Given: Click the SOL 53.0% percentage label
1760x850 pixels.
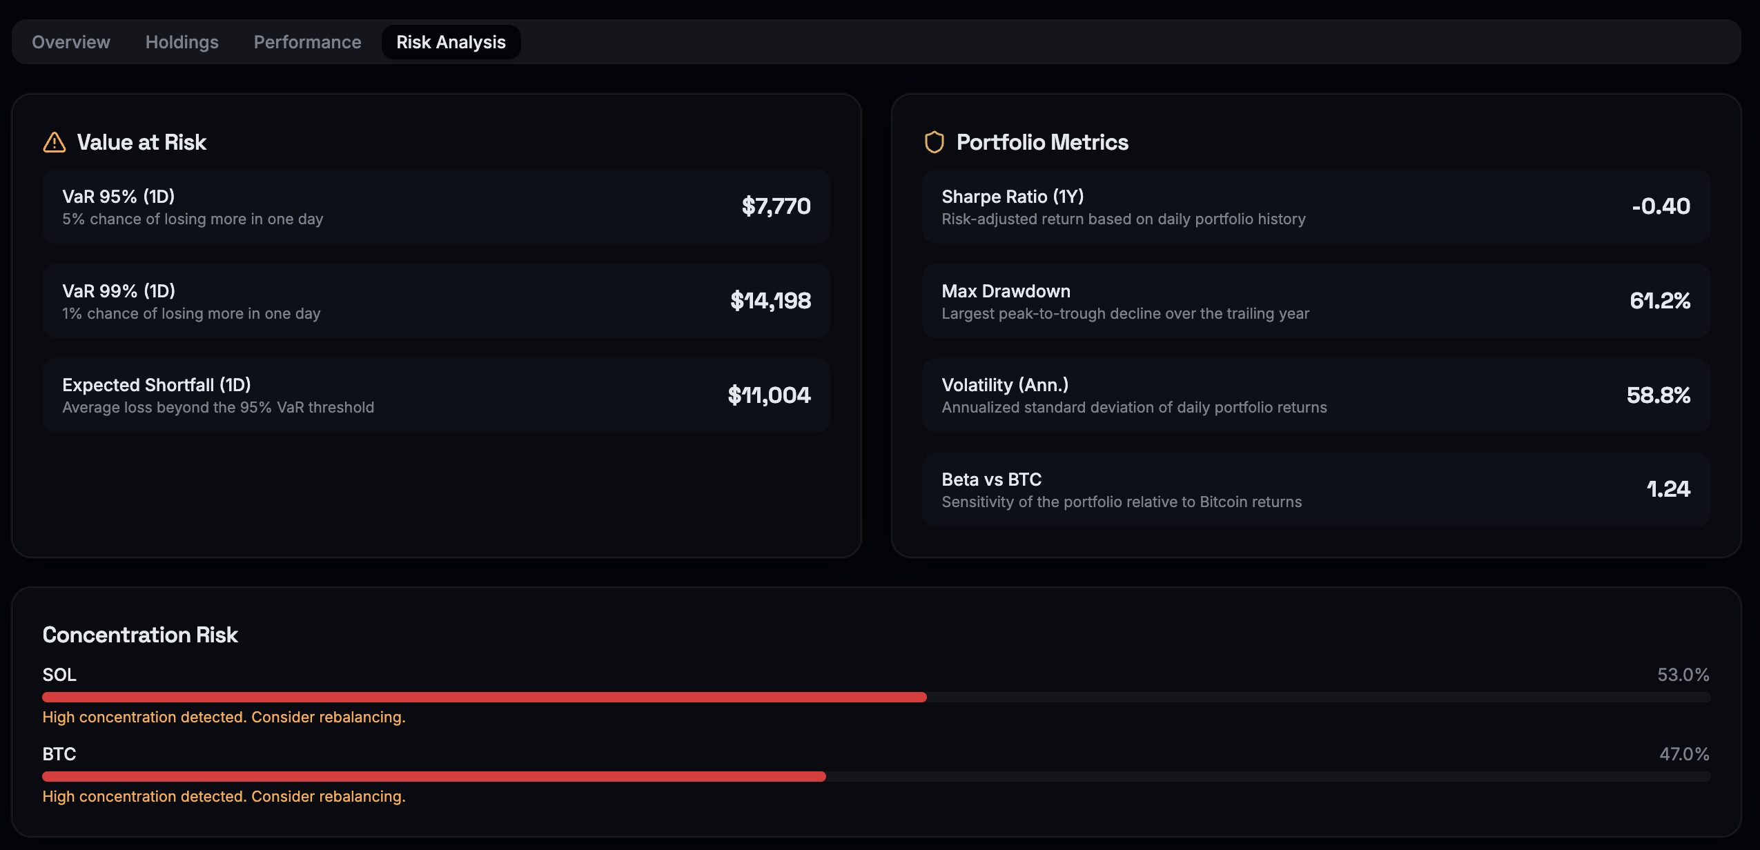Looking at the screenshot, I should (1683, 675).
